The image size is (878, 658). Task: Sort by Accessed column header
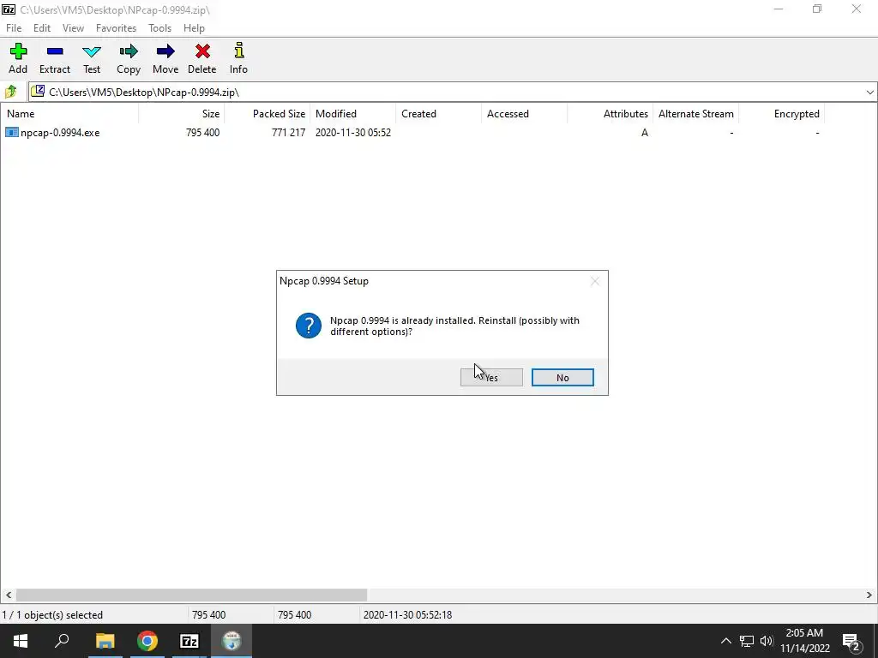click(x=524, y=114)
